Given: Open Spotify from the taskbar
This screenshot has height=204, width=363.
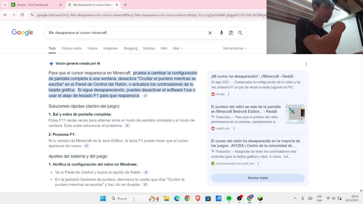Looking at the screenshot, I should coord(229,199).
